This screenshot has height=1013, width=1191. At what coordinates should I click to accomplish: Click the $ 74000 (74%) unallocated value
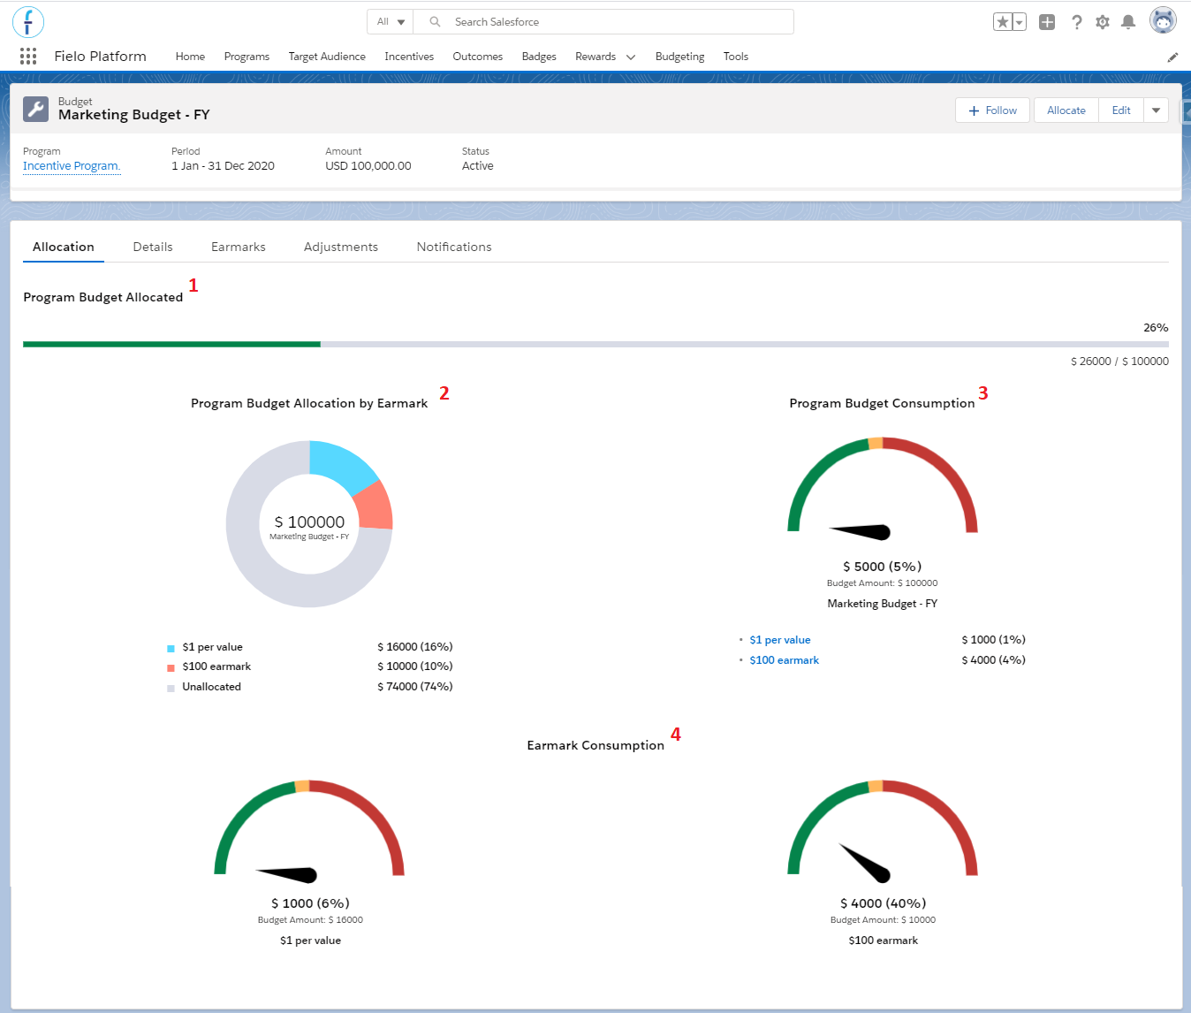(415, 687)
